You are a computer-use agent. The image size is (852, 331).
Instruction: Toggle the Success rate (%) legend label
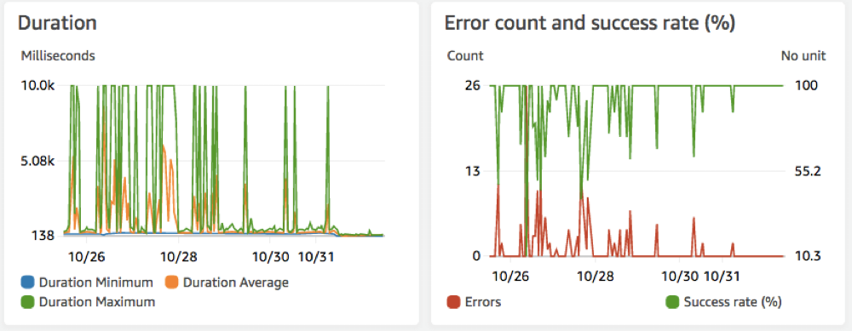(x=733, y=302)
